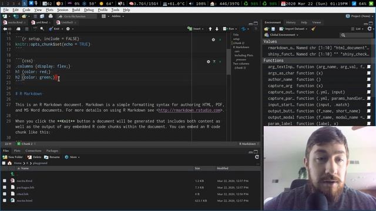Click the New File icon
The width and height of the screenshot is (376, 211).
(5, 16)
